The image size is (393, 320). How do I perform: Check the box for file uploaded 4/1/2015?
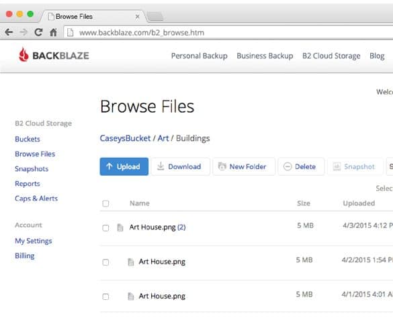pos(105,297)
